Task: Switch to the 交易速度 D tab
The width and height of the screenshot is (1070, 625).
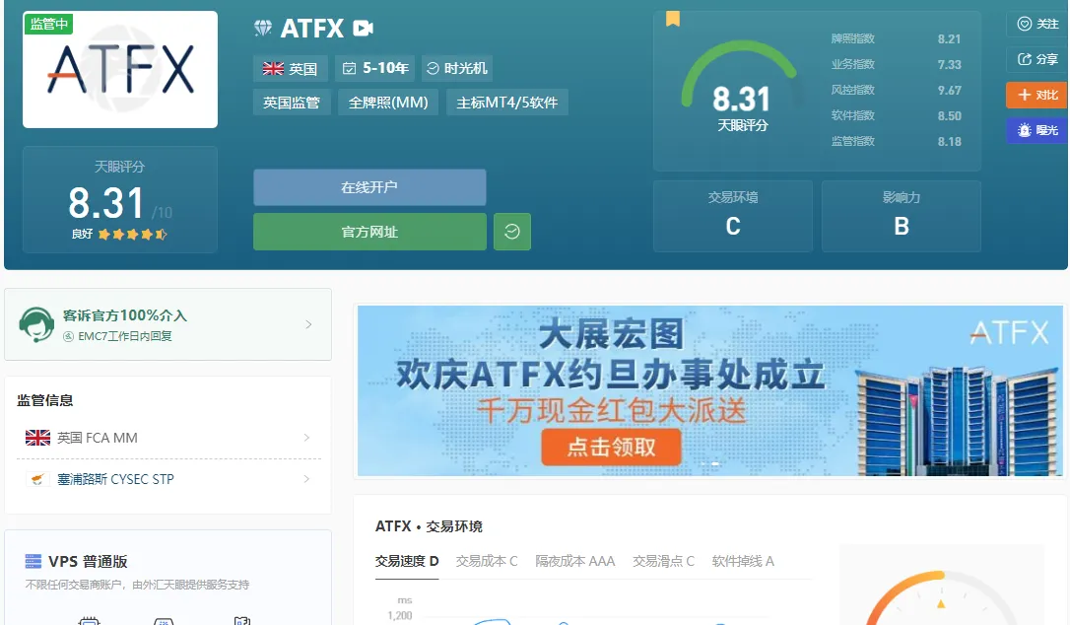Action: pos(407,562)
